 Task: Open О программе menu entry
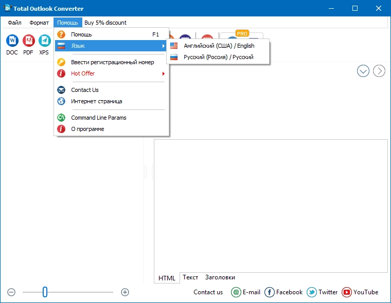click(x=111, y=129)
